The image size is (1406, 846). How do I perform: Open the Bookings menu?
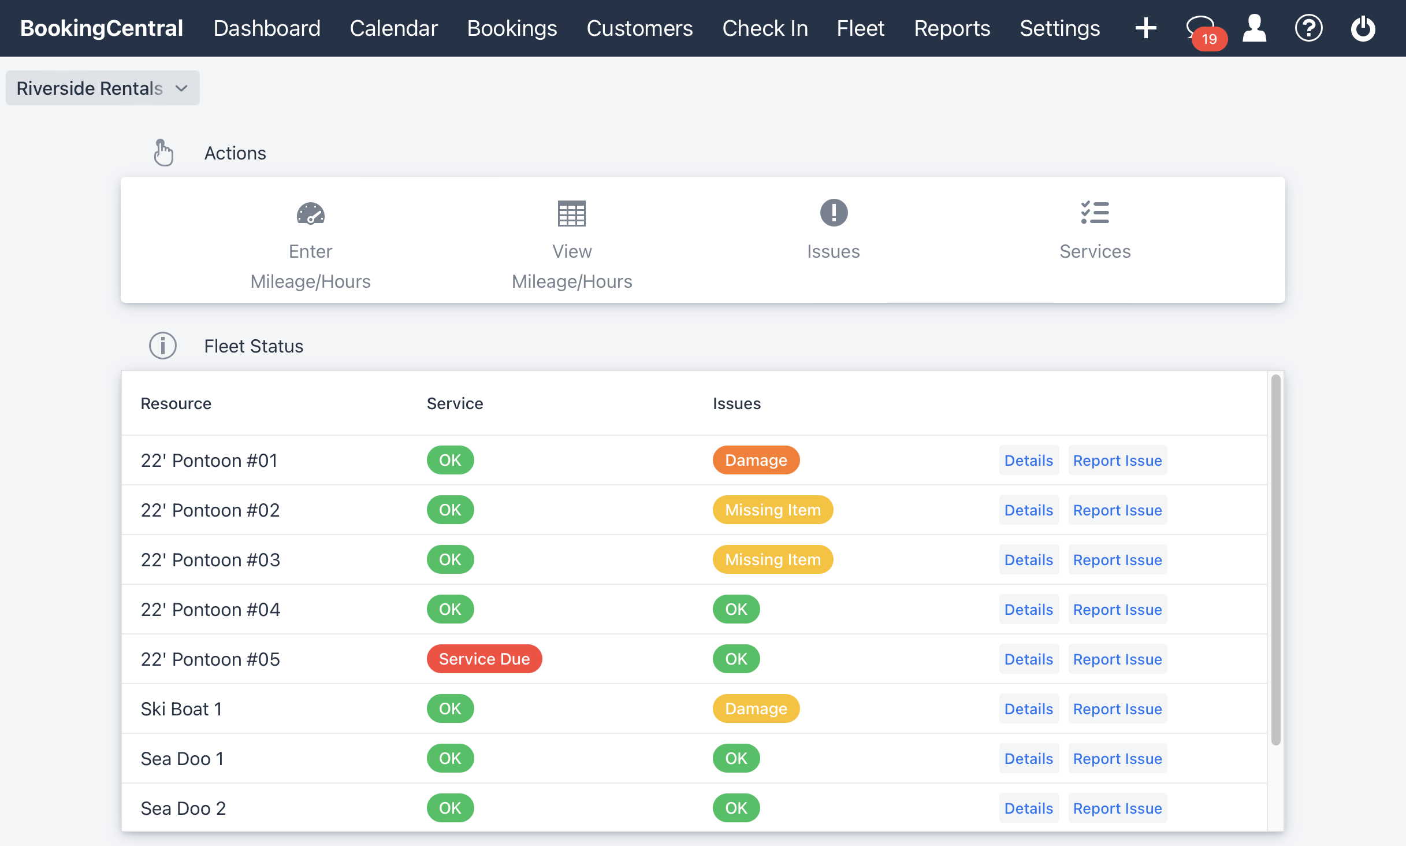tap(512, 28)
